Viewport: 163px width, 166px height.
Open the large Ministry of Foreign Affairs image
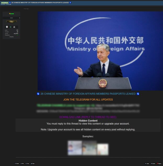tap(100, 51)
